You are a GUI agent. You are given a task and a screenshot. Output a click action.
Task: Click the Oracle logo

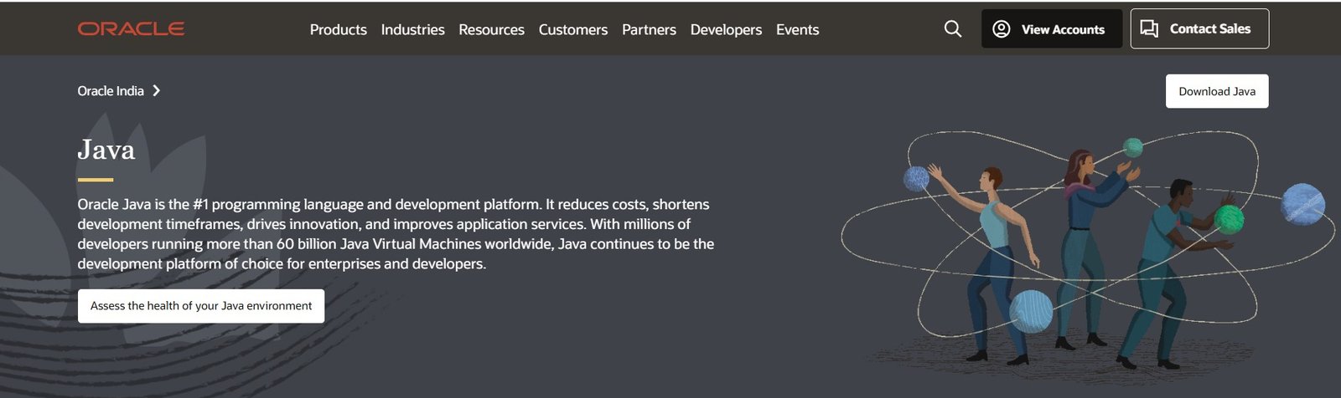click(131, 28)
